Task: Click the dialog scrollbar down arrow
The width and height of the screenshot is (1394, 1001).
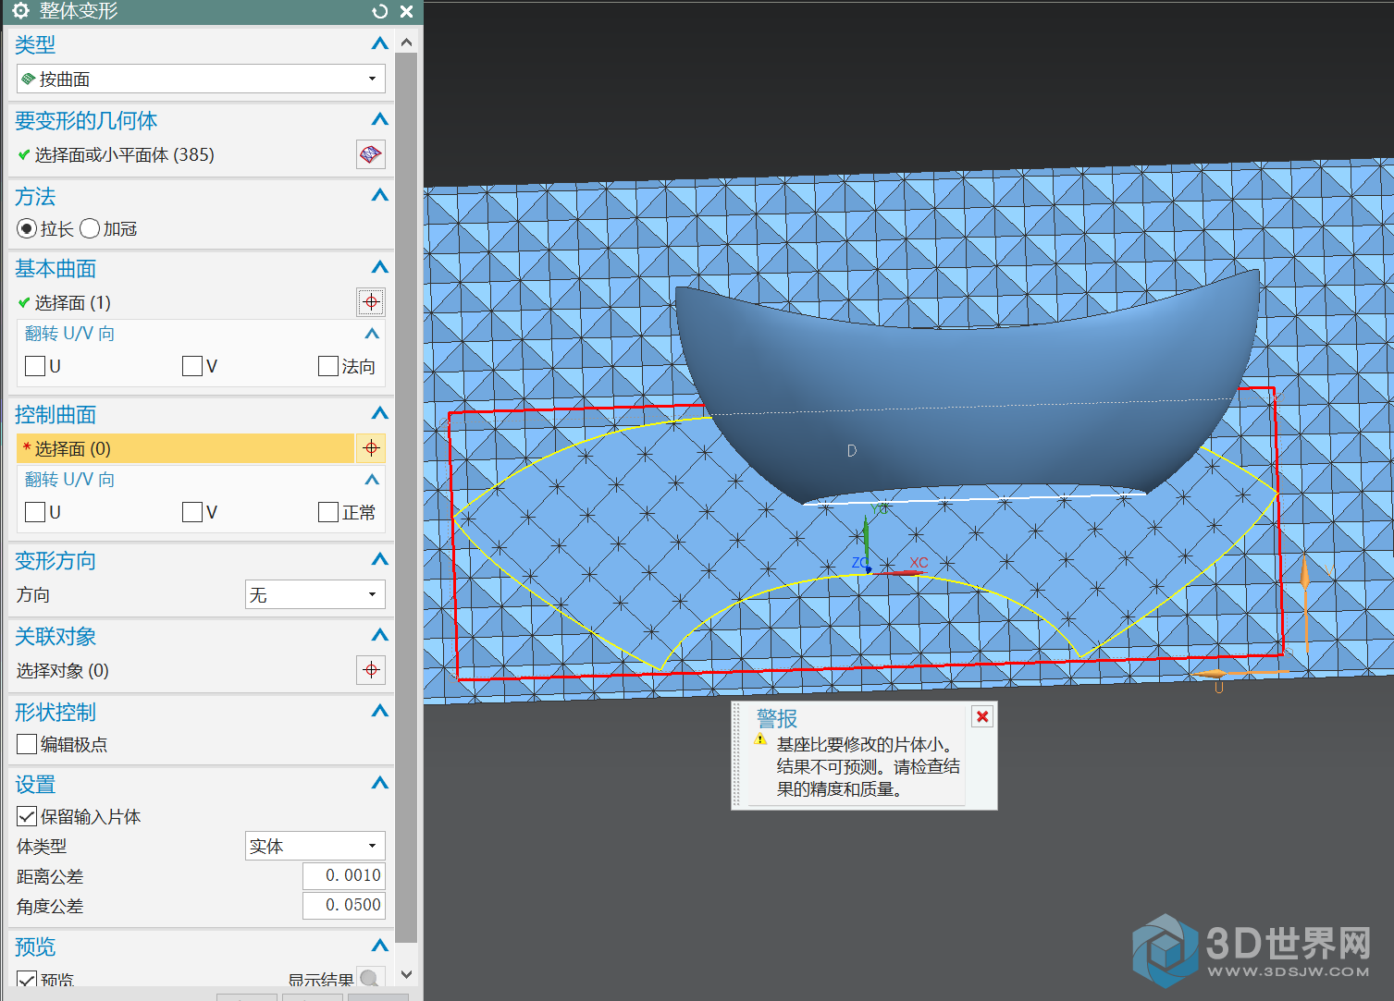Action: click(406, 974)
